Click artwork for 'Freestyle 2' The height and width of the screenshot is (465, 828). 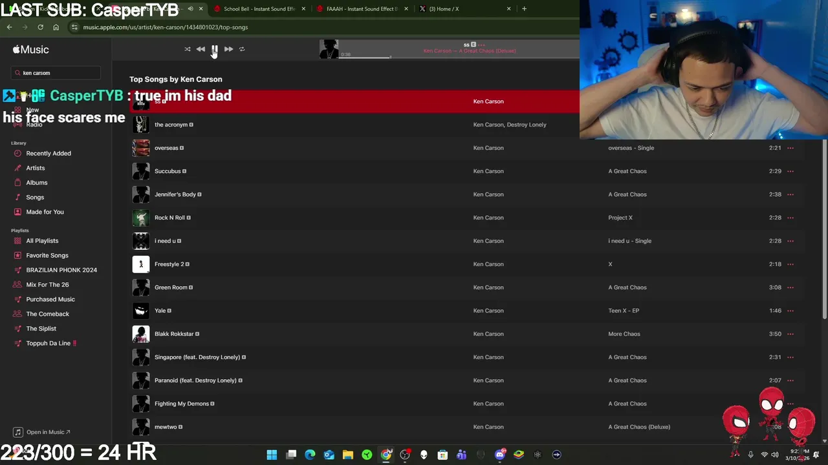tap(141, 264)
